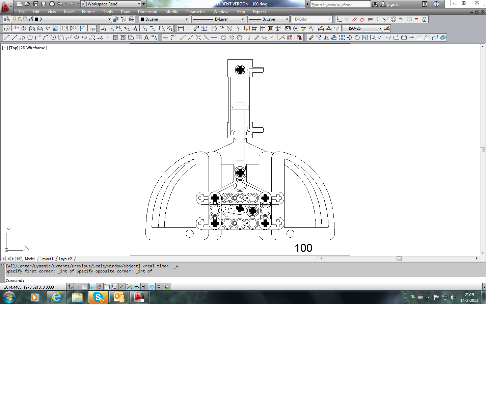The image size is (486, 393).
Task: Open the layer 0 dropdown list
Action: point(61,19)
